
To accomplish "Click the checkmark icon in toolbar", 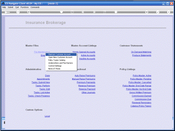I will (x=158, y=12).
